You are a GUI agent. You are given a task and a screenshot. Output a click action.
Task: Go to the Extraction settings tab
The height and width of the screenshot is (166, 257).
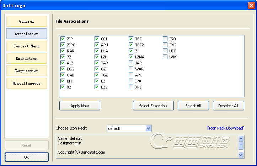[x=27, y=58]
